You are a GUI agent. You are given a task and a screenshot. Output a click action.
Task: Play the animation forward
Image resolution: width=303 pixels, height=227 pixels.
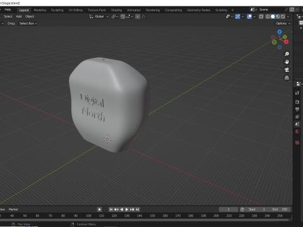(127, 209)
